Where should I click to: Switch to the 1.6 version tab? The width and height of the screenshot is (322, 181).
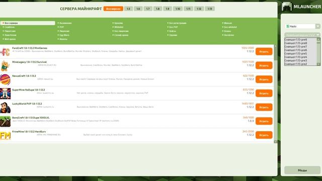138,9
